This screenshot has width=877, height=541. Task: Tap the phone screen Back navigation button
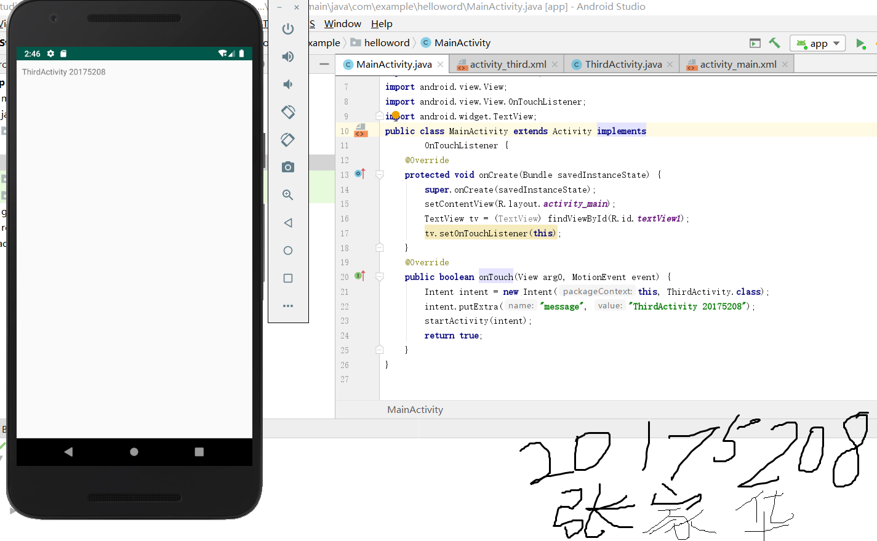click(68, 452)
